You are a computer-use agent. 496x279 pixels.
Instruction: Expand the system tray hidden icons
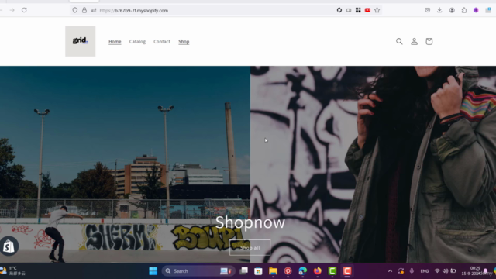point(390,271)
